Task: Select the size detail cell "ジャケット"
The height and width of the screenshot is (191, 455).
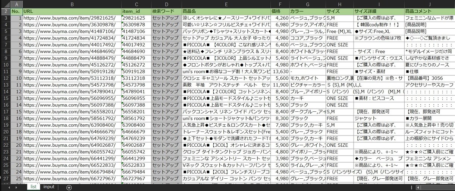Action: tap(379, 118)
